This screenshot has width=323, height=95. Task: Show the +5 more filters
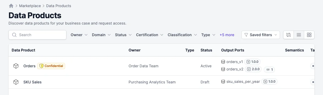227,35
